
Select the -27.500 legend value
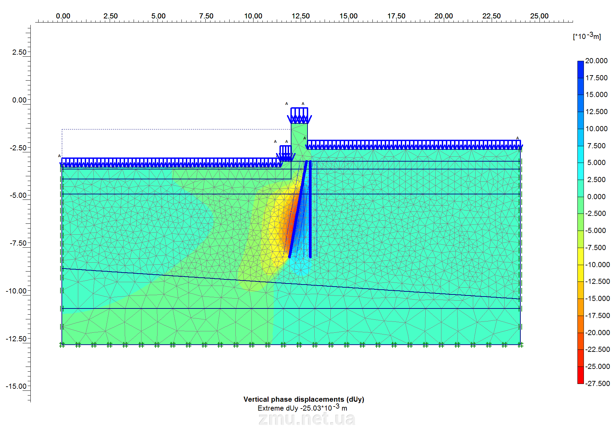pyautogui.click(x=597, y=384)
